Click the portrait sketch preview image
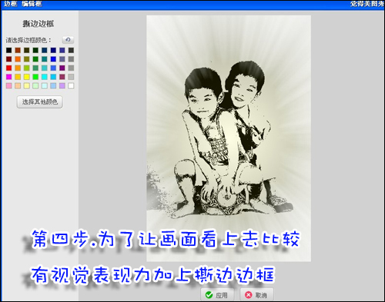The image size is (385, 302). point(229,138)
